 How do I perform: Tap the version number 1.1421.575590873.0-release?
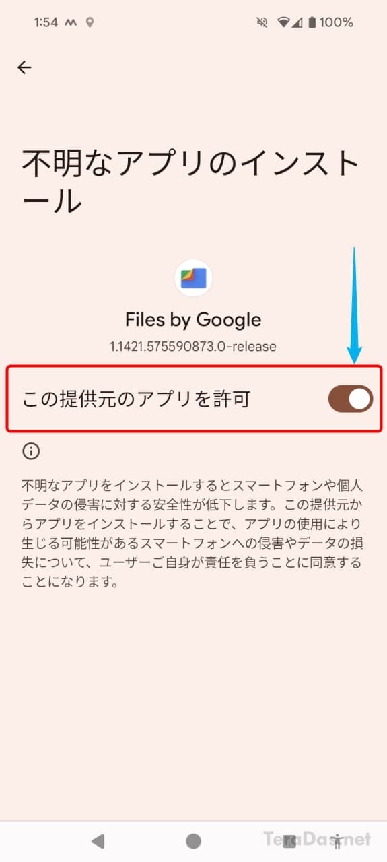[193, 347]
